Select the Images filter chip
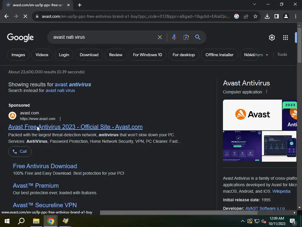This screenshot has height=227, width=302. pyautogui.click(x=18, y=55)
